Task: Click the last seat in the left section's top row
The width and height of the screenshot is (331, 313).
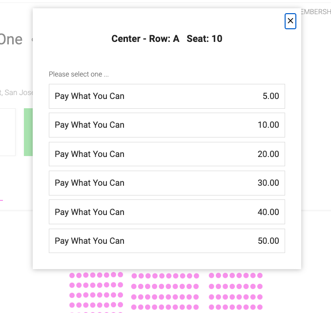Action: point(121,274)
